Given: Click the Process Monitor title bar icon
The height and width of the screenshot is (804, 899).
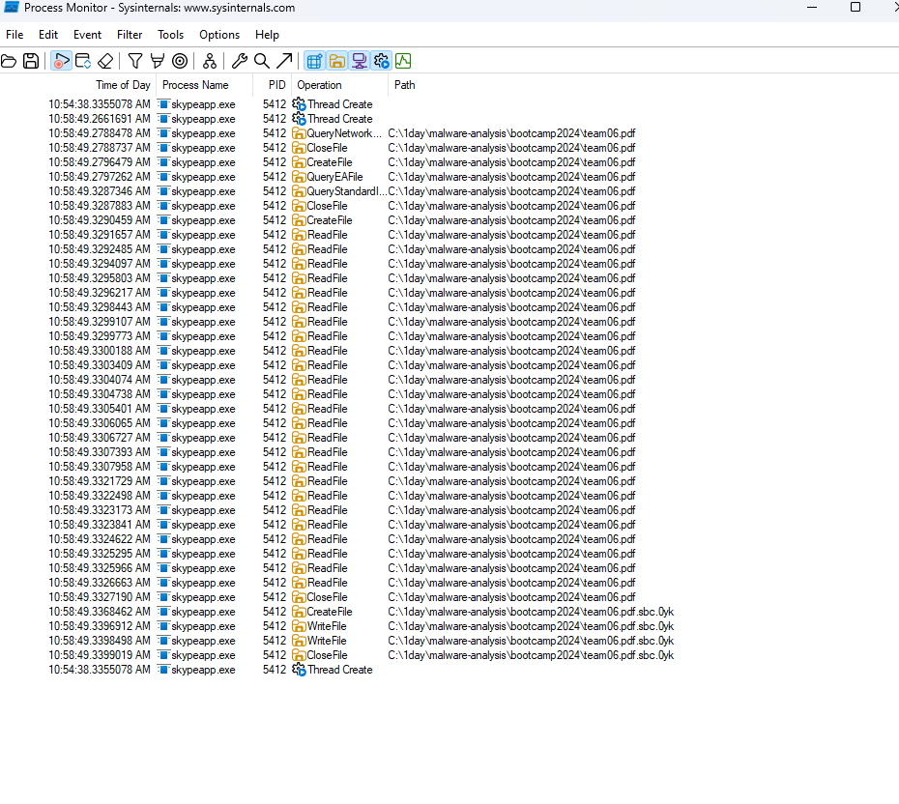Looking at the screenshot, I should [11, 8].
